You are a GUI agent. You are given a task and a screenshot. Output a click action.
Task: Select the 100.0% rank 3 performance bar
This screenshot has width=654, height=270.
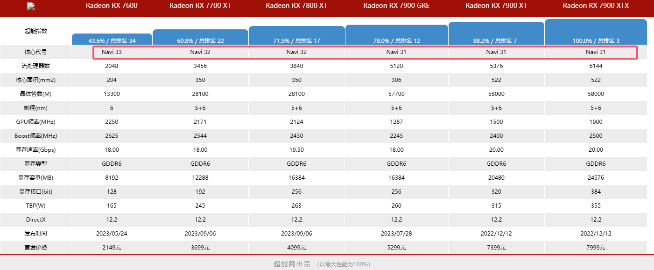point(596,33)
